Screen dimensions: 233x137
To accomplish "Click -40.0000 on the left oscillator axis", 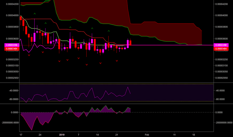I will click(14, 91).
